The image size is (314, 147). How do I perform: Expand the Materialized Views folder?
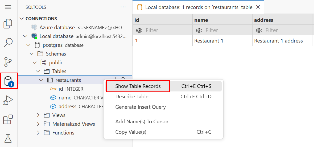click(x=38, y=124)
